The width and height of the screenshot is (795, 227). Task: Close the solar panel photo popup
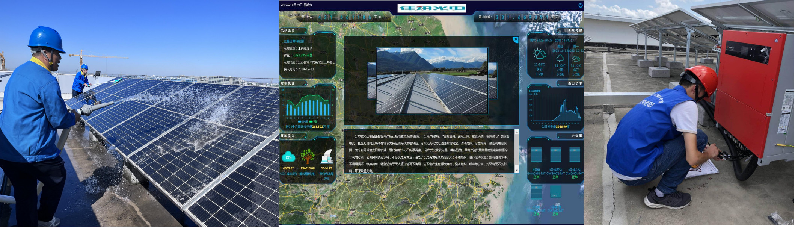[x=516, y=39]
